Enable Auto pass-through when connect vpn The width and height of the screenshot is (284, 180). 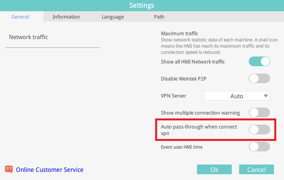[x=259, y=130]
